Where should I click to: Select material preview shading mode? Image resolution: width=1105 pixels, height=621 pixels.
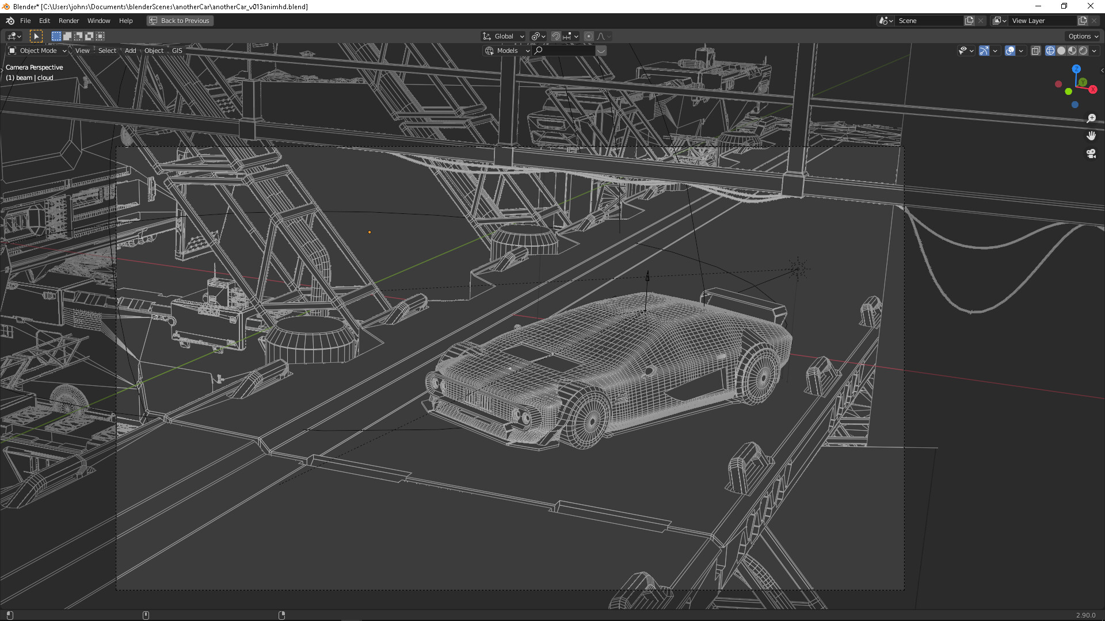1072,51
